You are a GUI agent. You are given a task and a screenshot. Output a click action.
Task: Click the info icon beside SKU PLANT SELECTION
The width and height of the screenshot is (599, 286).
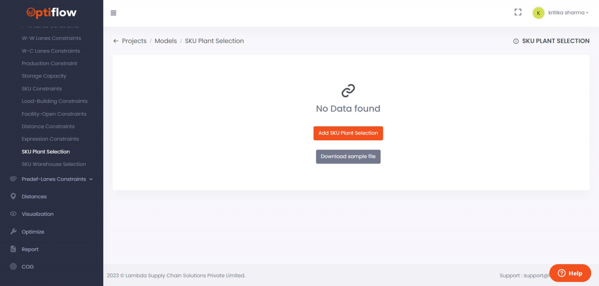click(516, 41)
